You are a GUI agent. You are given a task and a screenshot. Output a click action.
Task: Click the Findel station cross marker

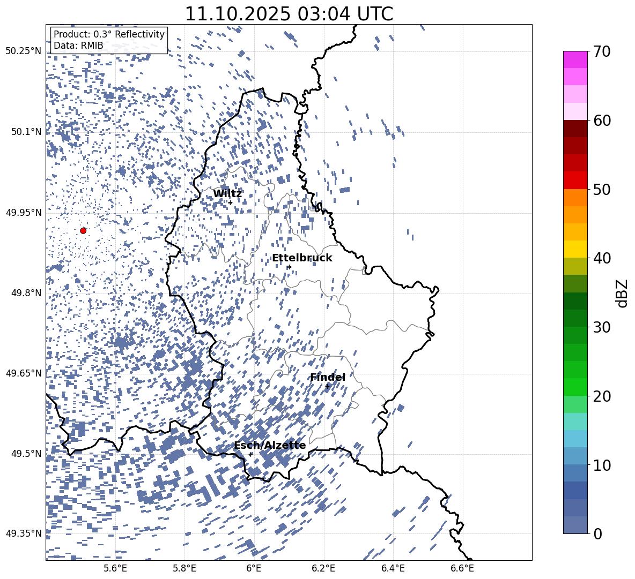point(327,387)
